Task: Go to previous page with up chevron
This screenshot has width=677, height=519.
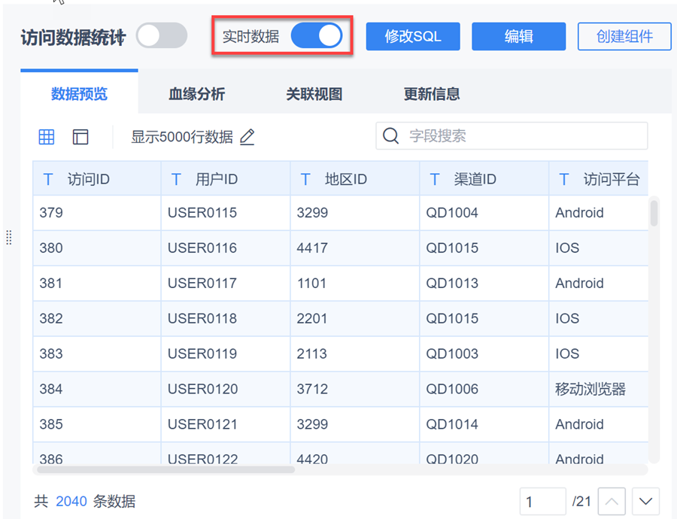Action: pos(612,501)
